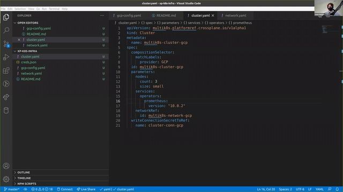Click YAML language mode status item
Image resolution: width=343 pixels, height=192 pixels.
(319, 189)
